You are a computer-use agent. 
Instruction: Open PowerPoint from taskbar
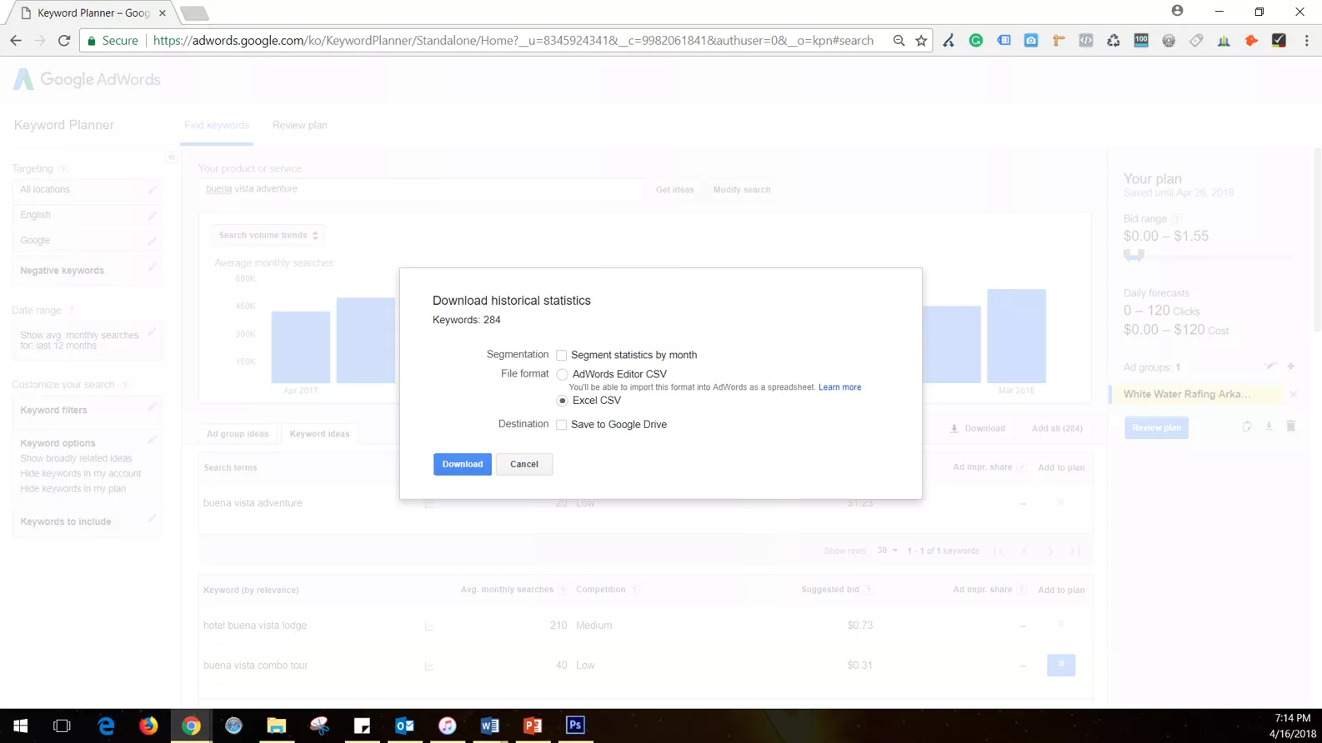tap(533, 726)
